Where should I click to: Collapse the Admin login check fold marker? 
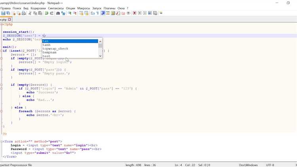click(x=2, y=88)
